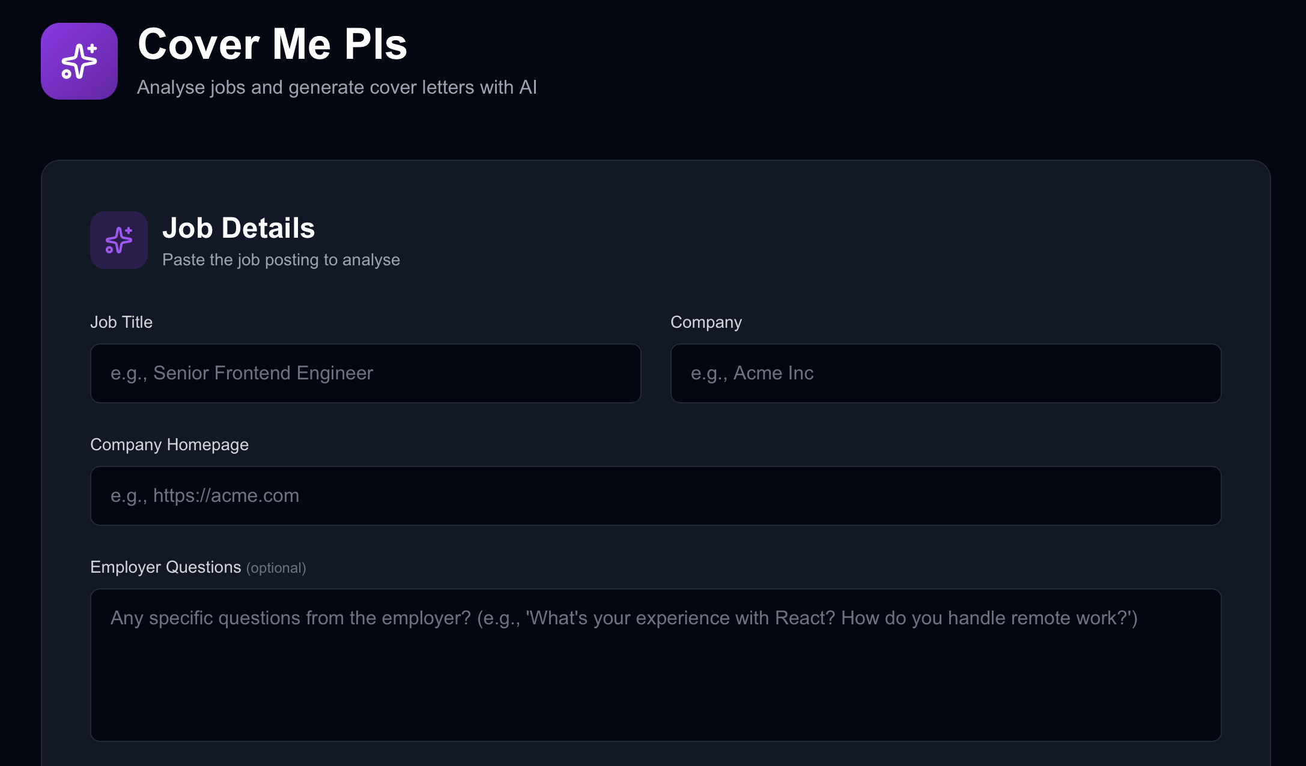Viewport: 1306px width, 766px height.
Task: Click the Company label
Action: tap(706, 322)
